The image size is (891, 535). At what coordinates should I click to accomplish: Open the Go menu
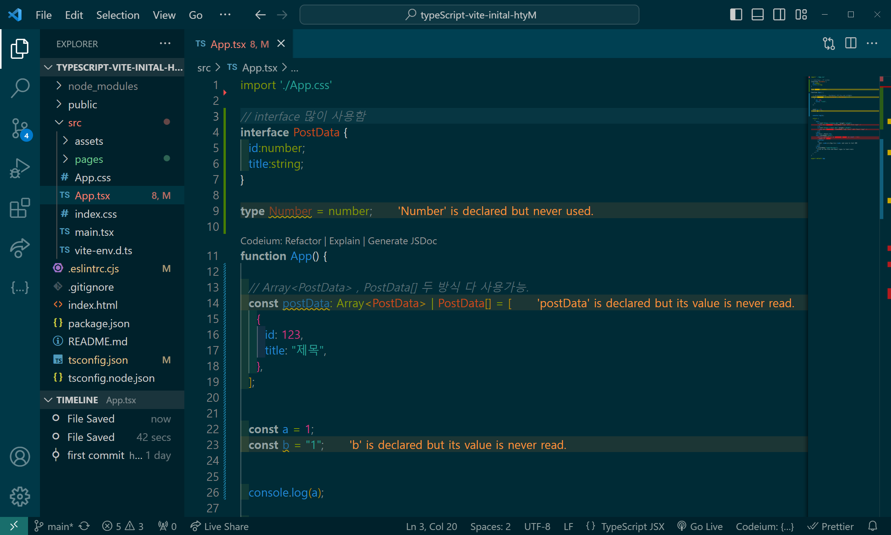tap(195, 15)
